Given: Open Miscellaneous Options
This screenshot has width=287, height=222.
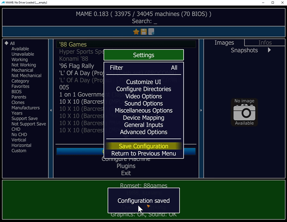Looking at the screenshot, I should [143, 111].
